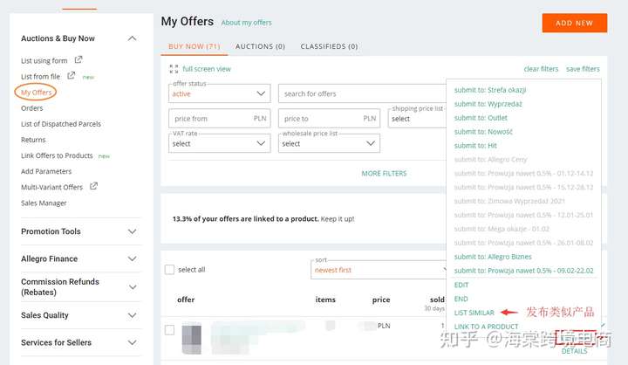Switch to the BUY NOW (71) tab
Viewport: 628px width, 365px height.
click(x=195, y=46)
